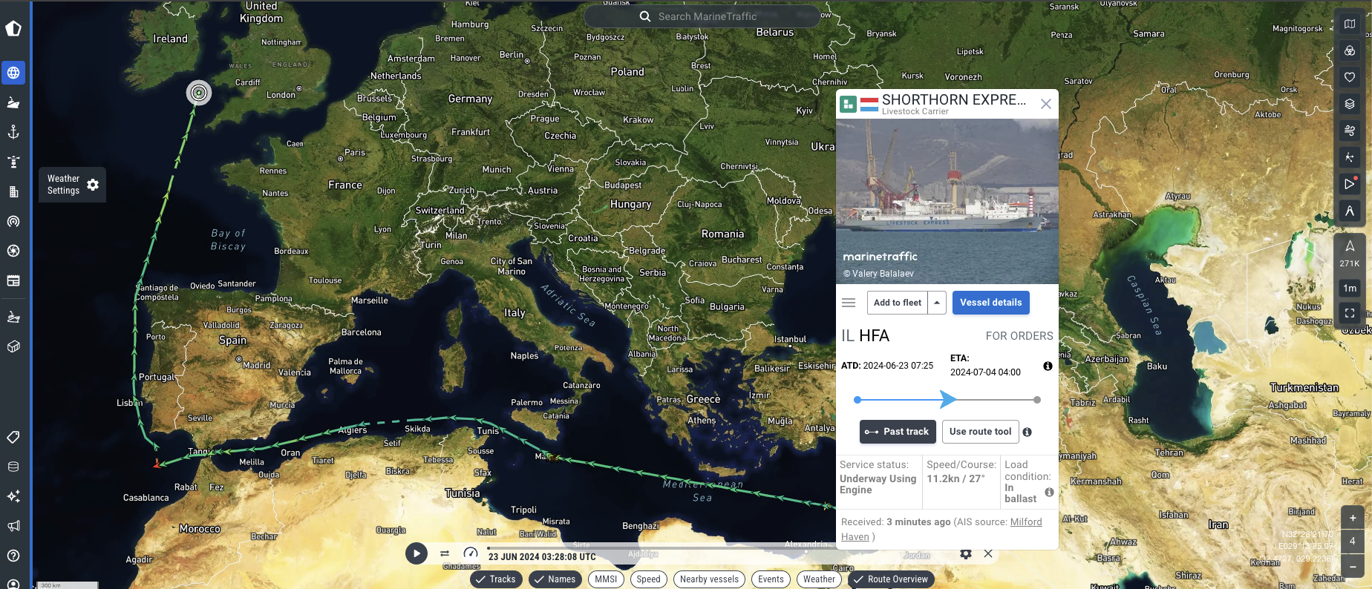The width and height of the screenshot is (1372, 589).
Task: Open the map layers stack icon
Action: coord(1350,104)
